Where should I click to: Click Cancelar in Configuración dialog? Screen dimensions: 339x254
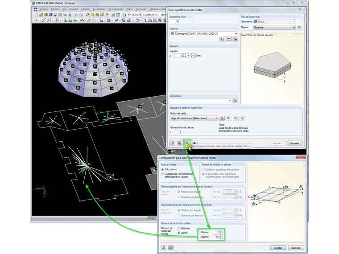coord(296,248)
